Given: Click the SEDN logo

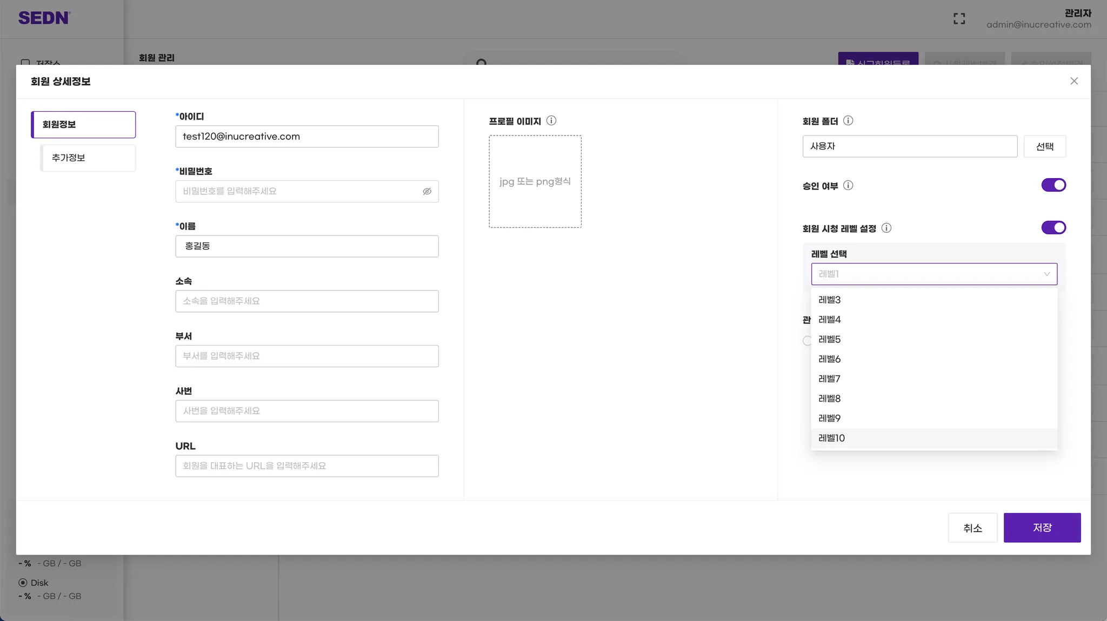Looking at the screenshot, I should (x=44, y=18).
